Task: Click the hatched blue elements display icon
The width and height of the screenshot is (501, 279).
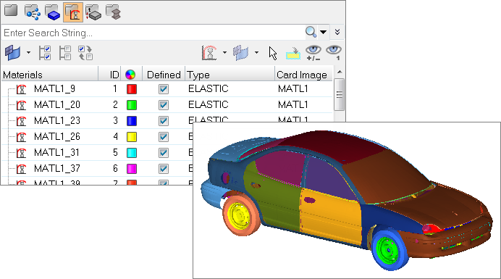Action: 241,52
